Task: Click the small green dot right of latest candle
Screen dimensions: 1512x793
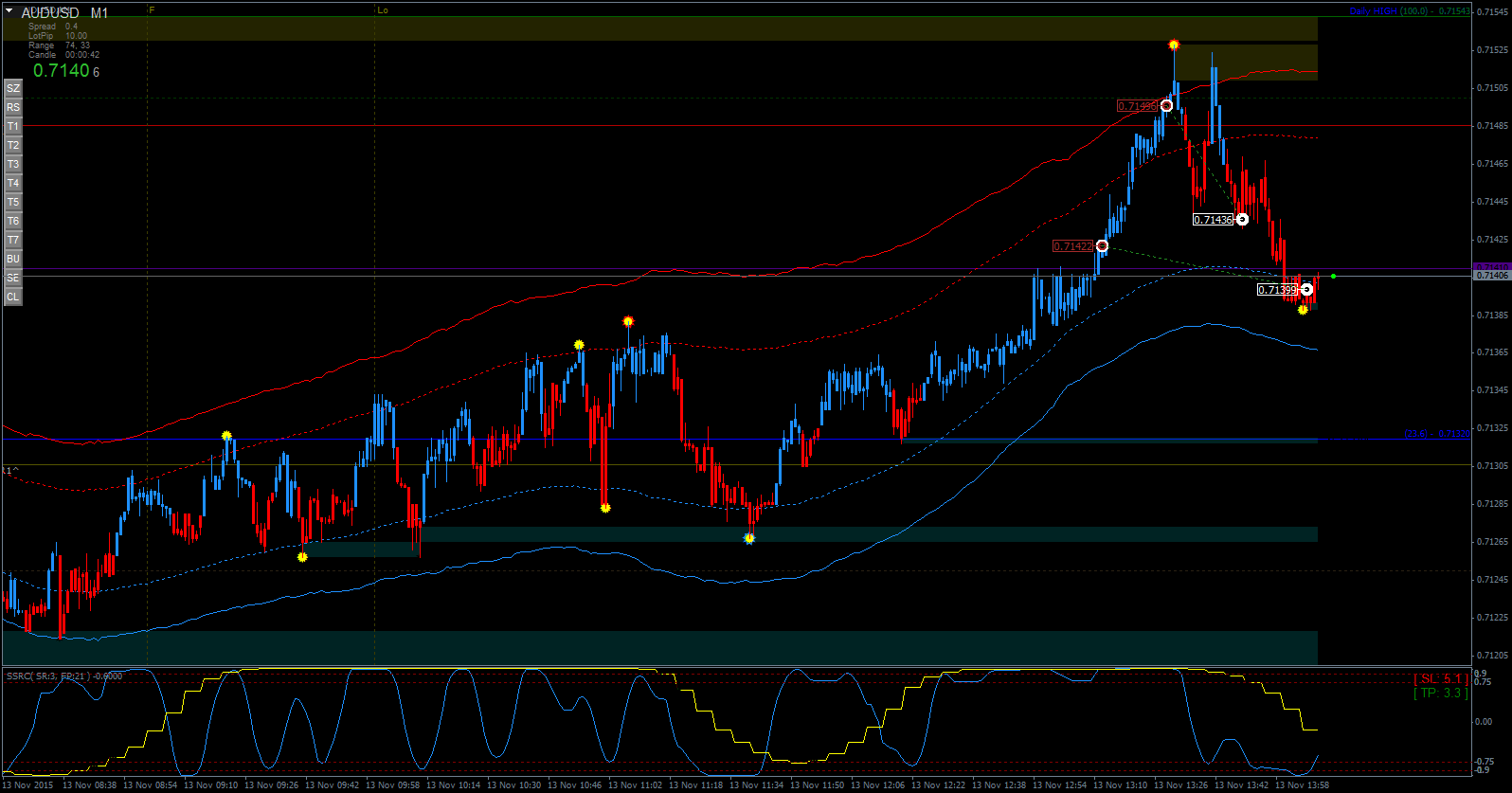Action: (1333, 276)
